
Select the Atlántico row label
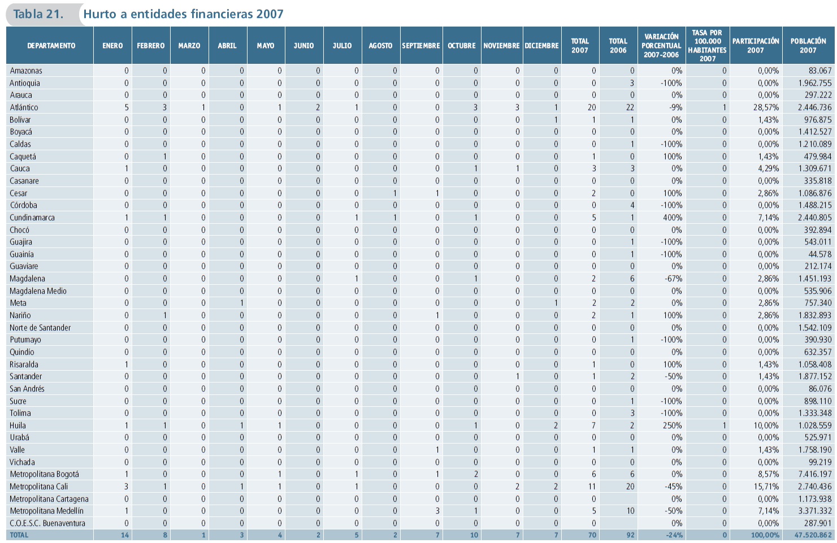point(24,107)
